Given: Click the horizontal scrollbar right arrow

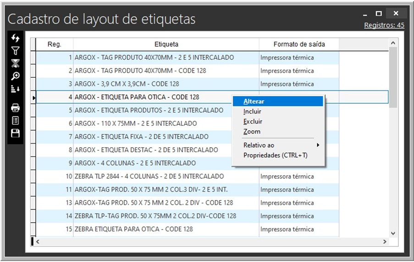Looking at the screenshot, I should point(385,241).
